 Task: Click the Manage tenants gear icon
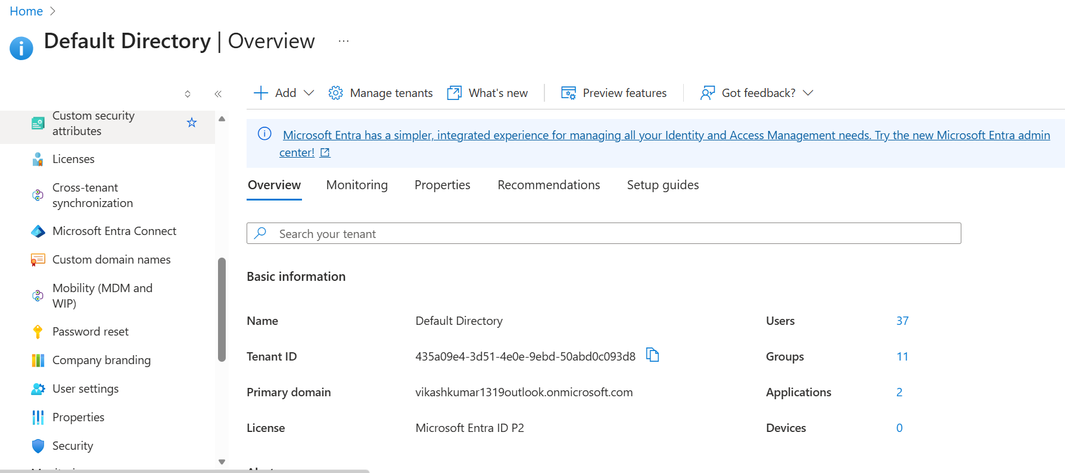[x=335, y=93]
